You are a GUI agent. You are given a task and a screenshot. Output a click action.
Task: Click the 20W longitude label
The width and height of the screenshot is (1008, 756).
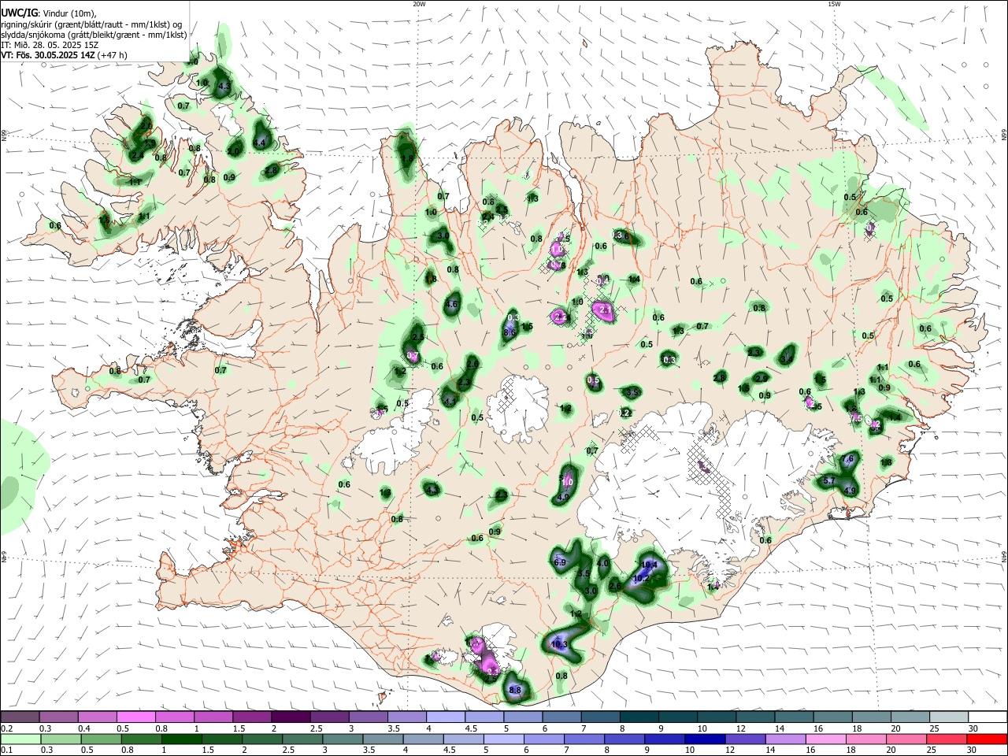point(420,4)
